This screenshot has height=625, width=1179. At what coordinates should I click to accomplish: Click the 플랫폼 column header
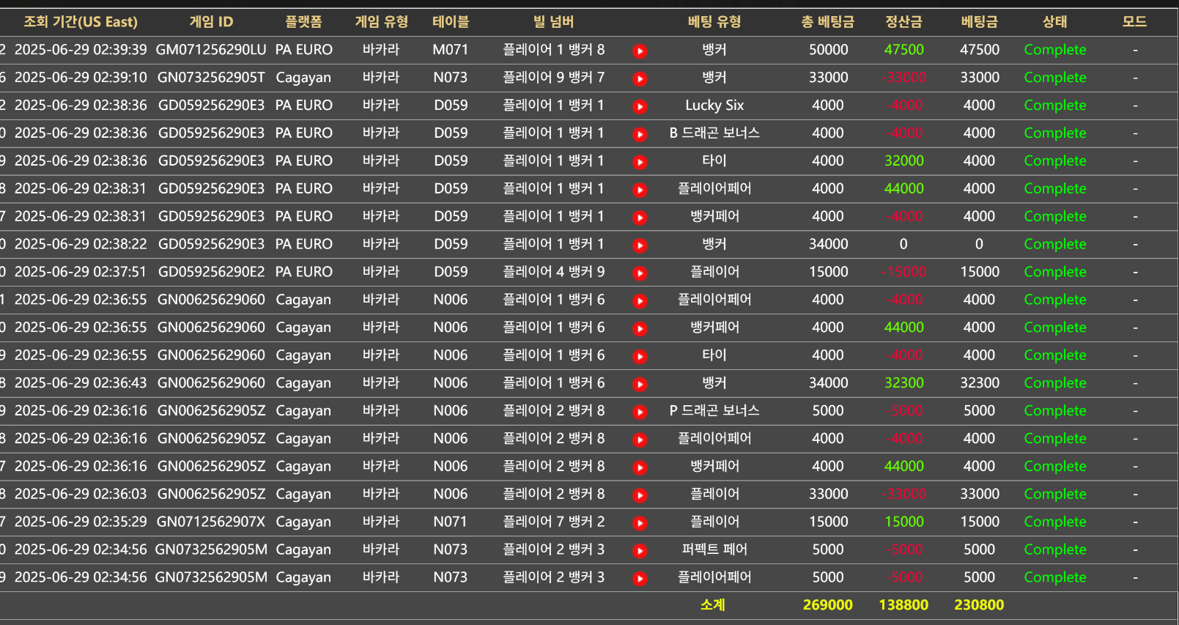303,22
